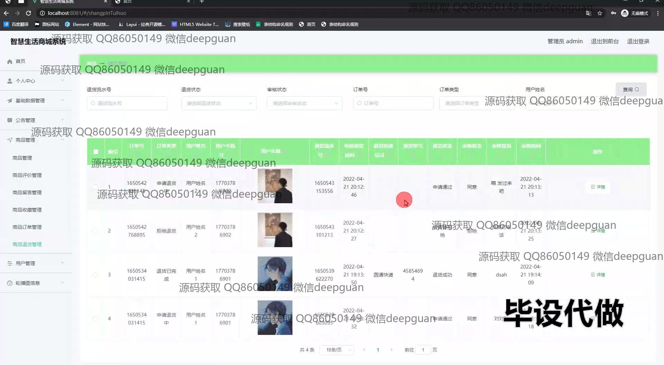
Task: Open 商品订单管理 in the sidebar
Action: point(27,227)
